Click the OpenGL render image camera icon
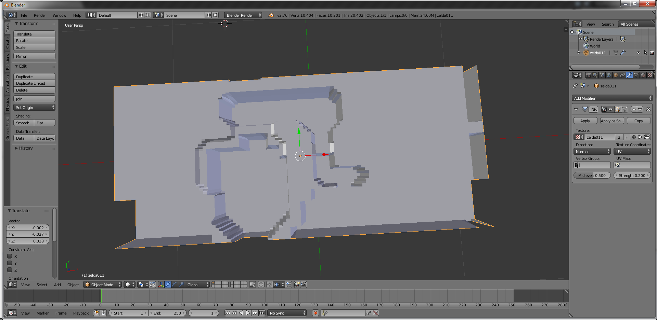This screenshot has width=657, height=320. (x=297, y=284)
